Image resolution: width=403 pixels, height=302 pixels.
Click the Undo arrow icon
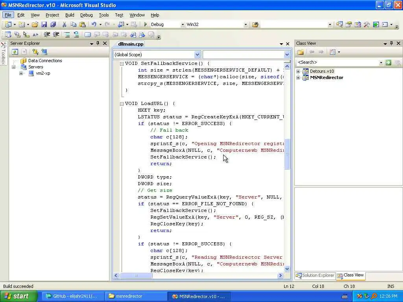point(94,24)
